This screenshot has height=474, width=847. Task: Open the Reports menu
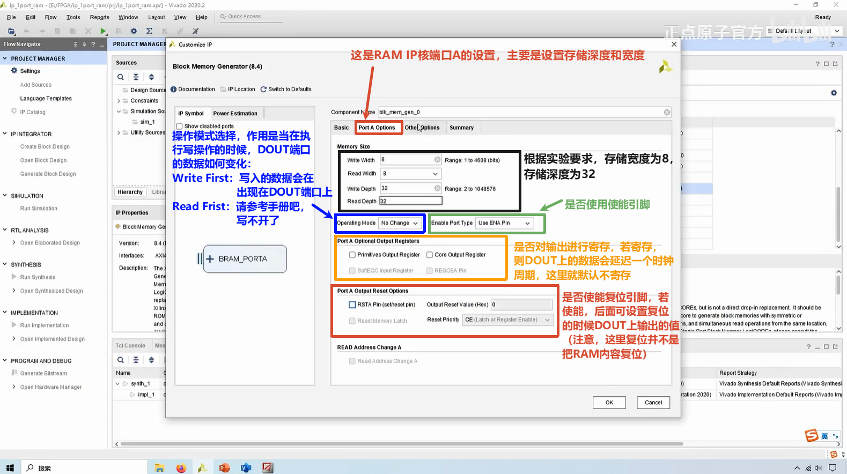coord(100,17)
